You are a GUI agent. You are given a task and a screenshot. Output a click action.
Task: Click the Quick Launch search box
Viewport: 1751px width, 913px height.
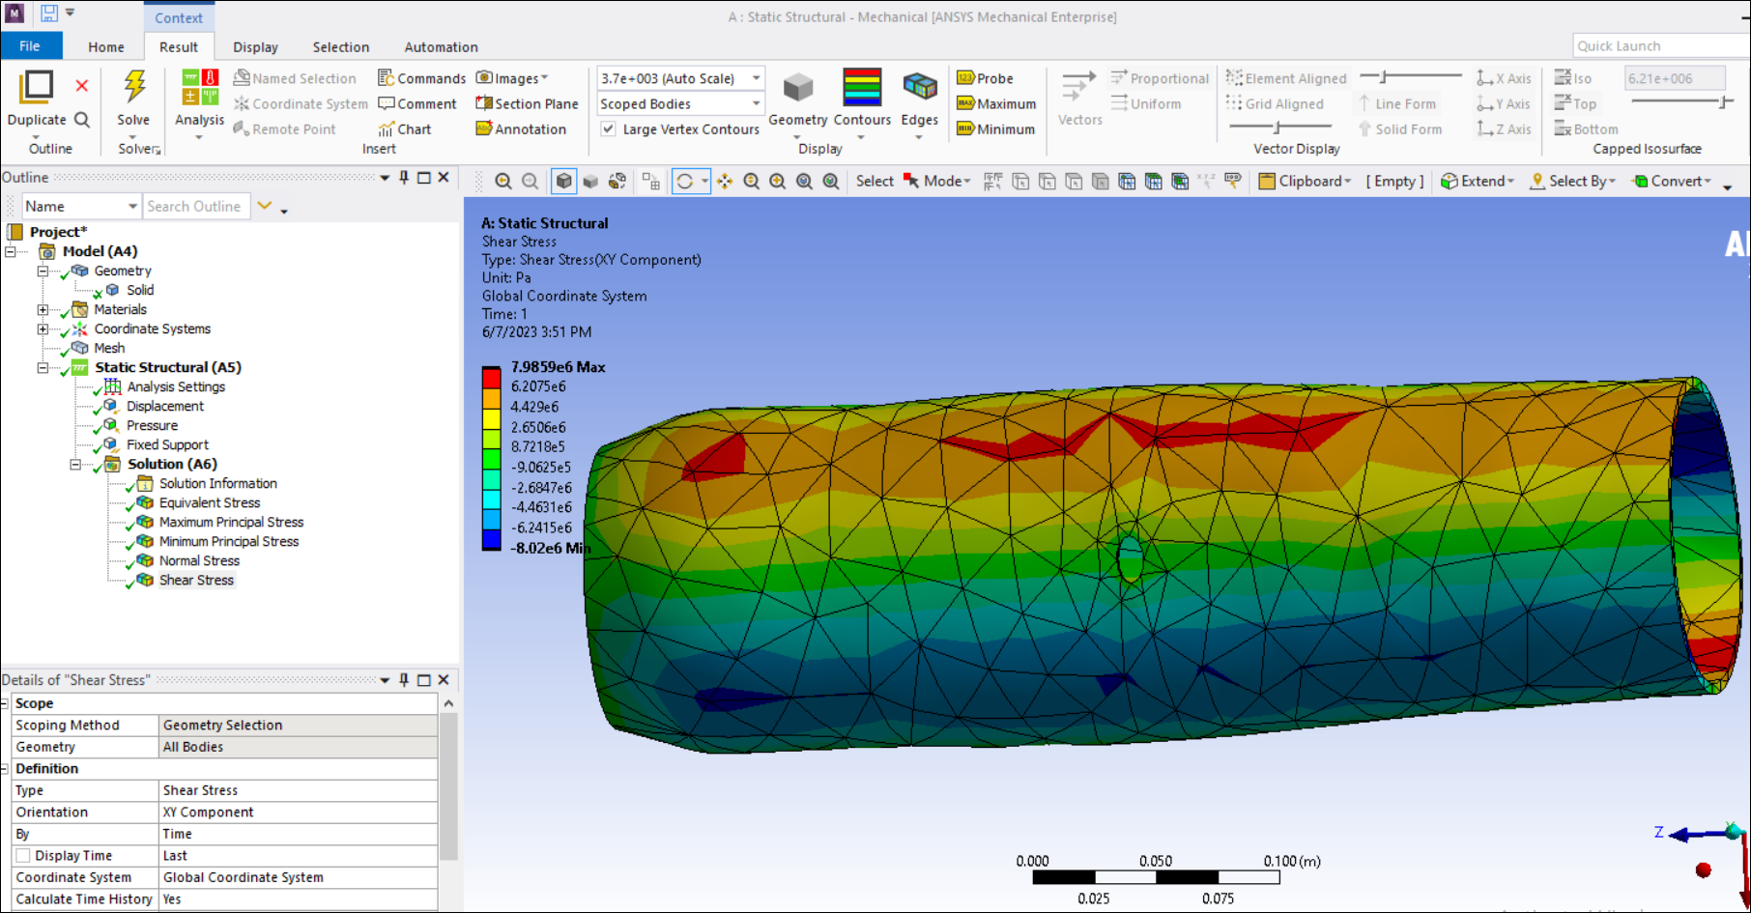pos(1660,45)
